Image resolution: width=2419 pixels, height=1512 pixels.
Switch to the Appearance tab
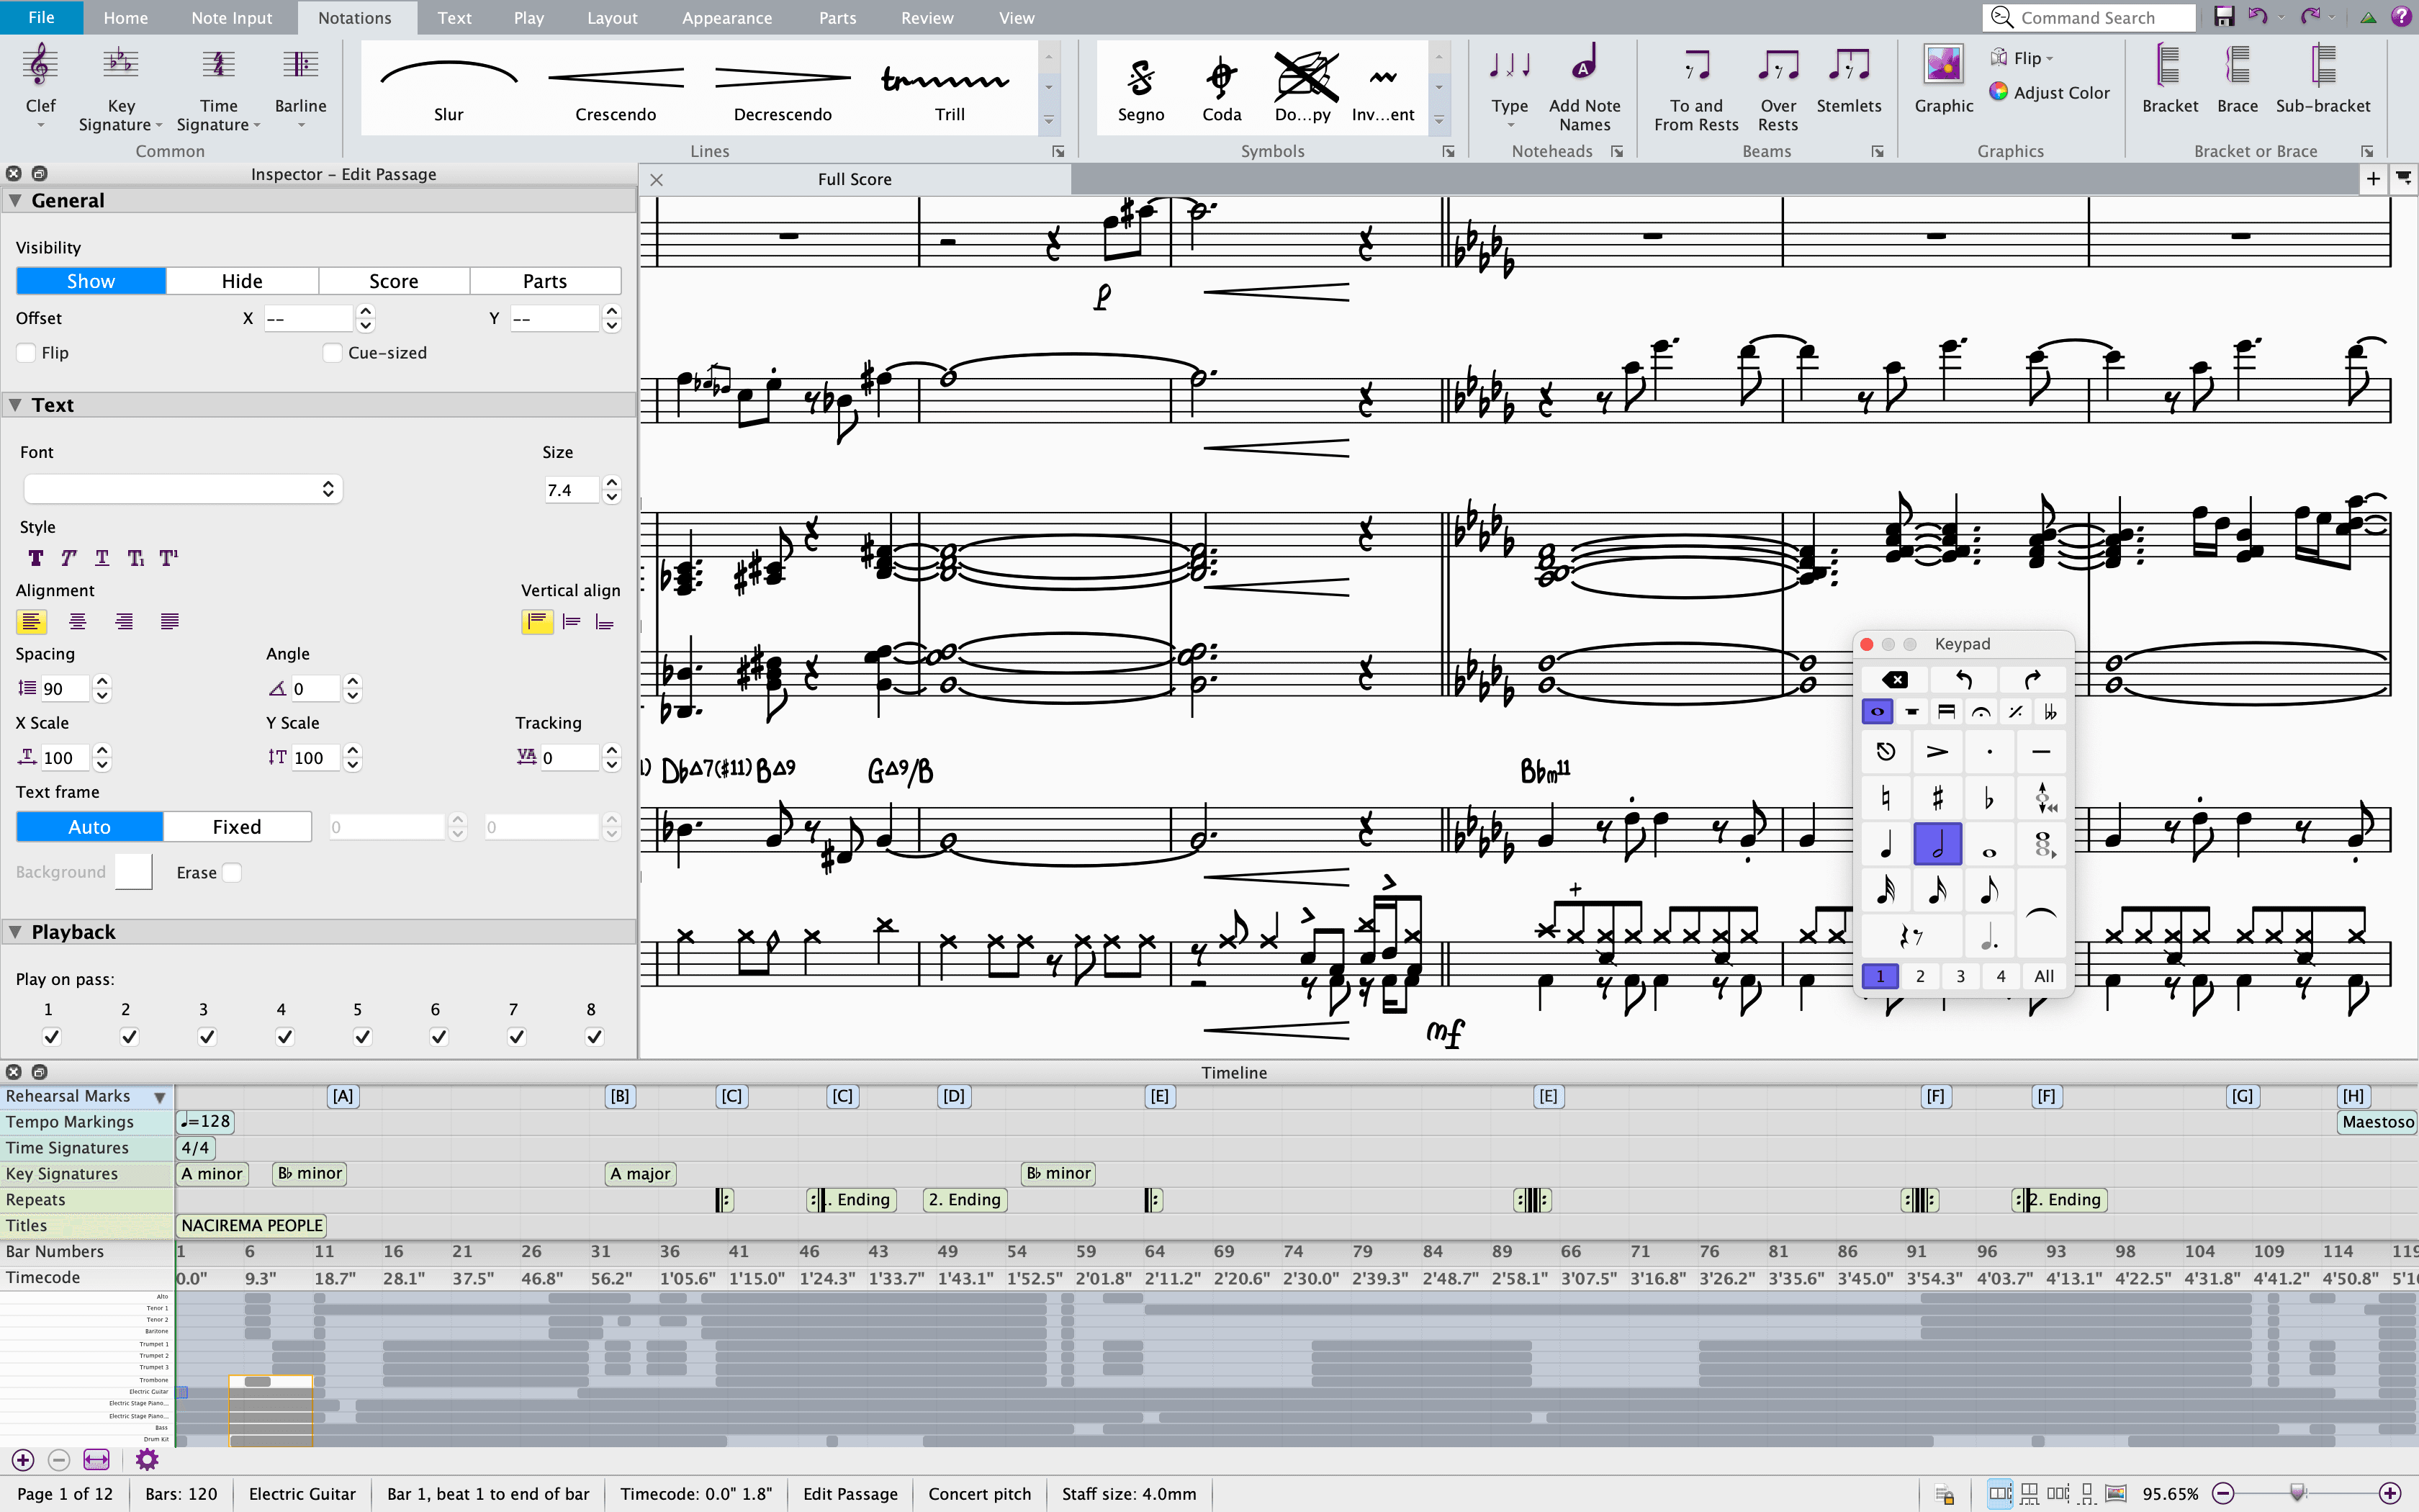tap(726, 17)
